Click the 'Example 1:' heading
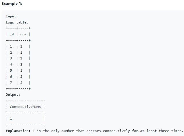Screen dimensions: 184x136 click(x=12, y=4)
